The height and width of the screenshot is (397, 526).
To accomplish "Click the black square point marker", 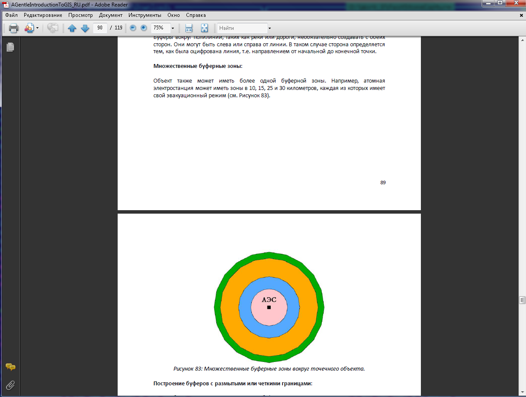I will [x=269, y=307].
